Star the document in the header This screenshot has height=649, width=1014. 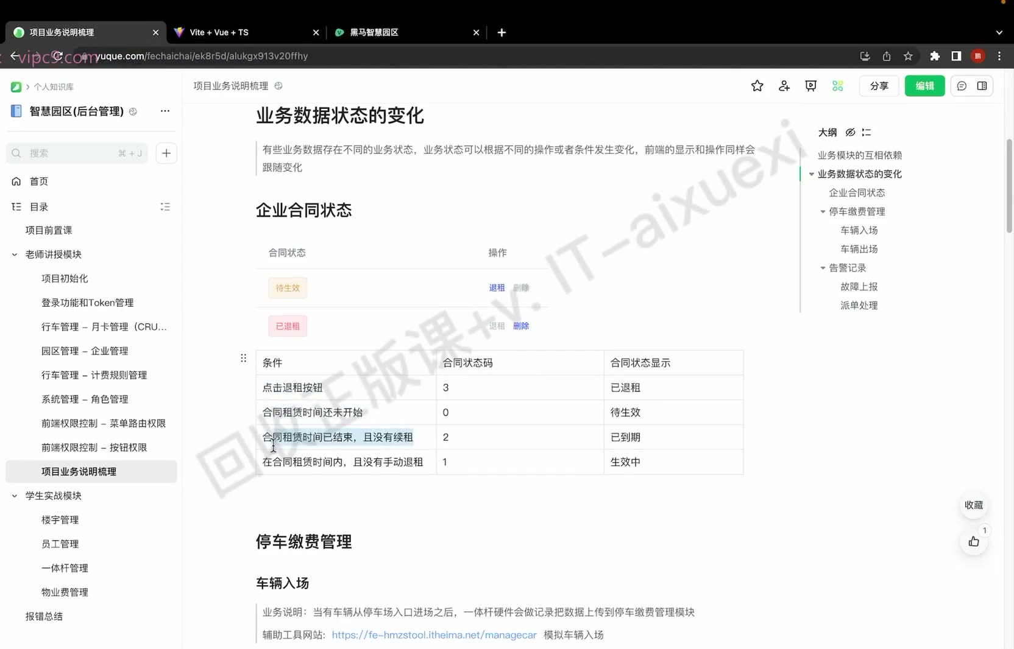tap(757, 86)
